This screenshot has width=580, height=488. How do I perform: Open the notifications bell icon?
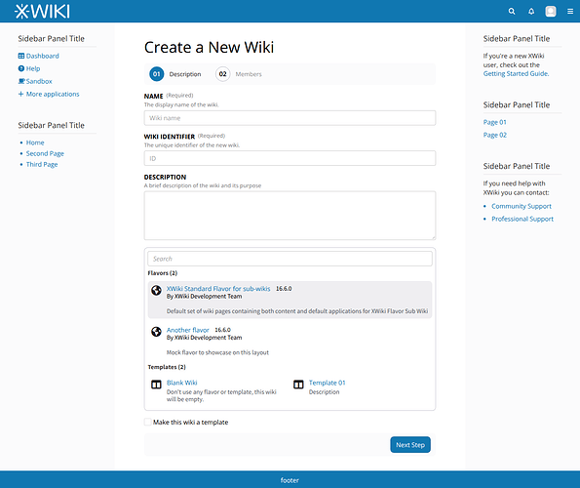(x=531, y=11)
